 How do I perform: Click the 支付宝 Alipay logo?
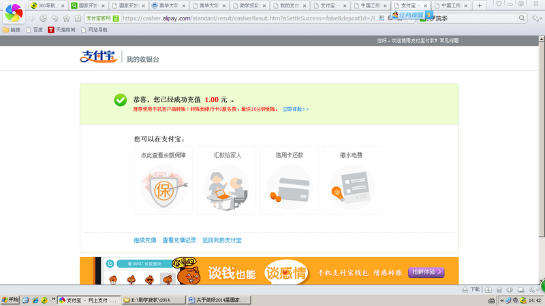(x=99, y=56)
